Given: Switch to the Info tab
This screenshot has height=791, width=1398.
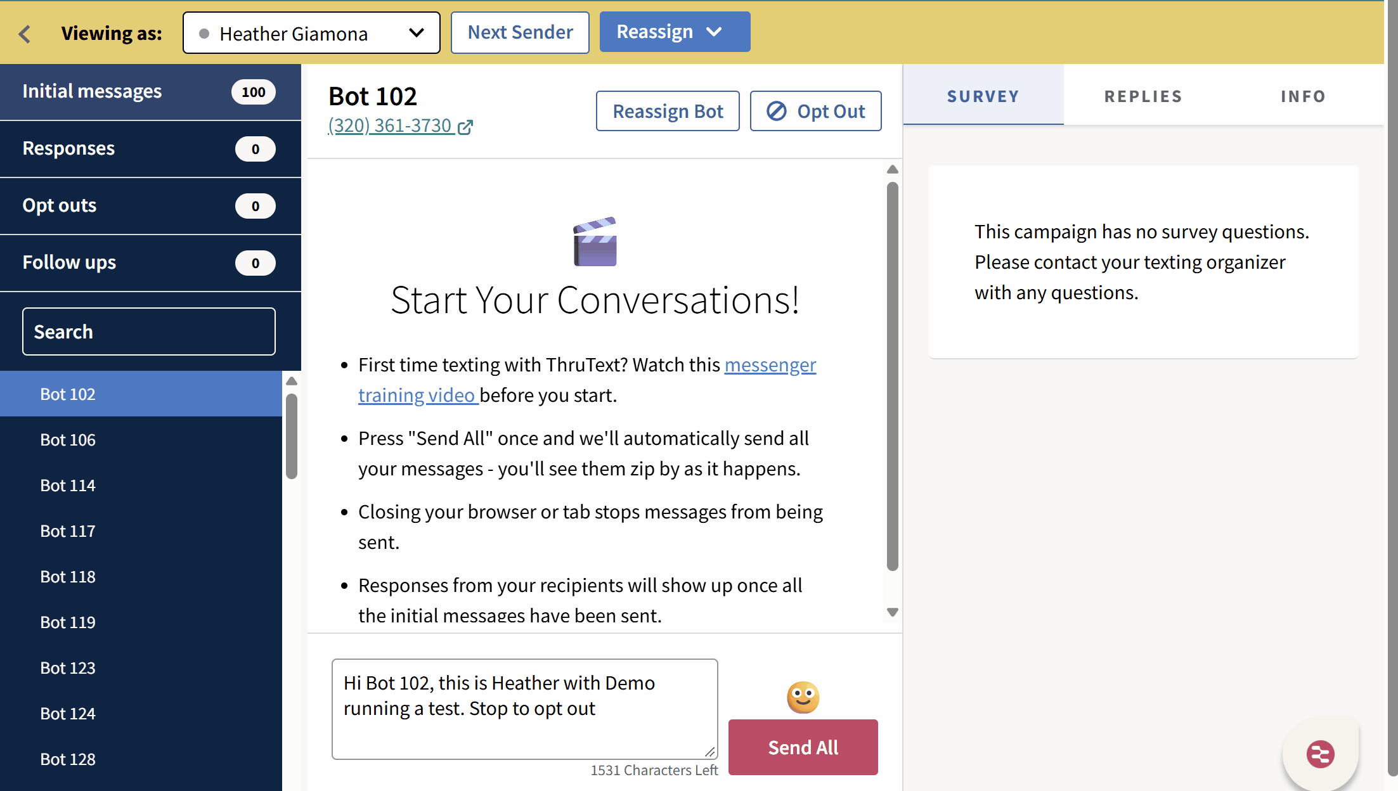Looking at the screenshot, I should pyautogui.click(x=1304, y=96).
